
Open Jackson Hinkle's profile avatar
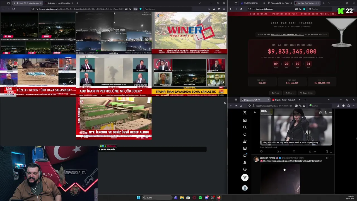click(x=256, y=159)
